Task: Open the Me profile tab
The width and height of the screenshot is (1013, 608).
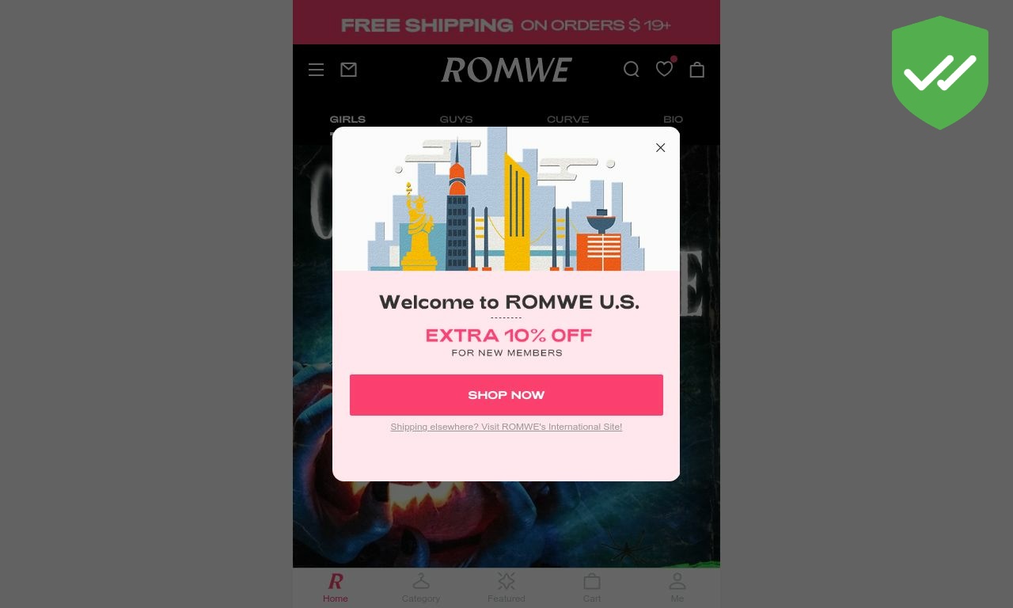Action: tap(677, 587)
